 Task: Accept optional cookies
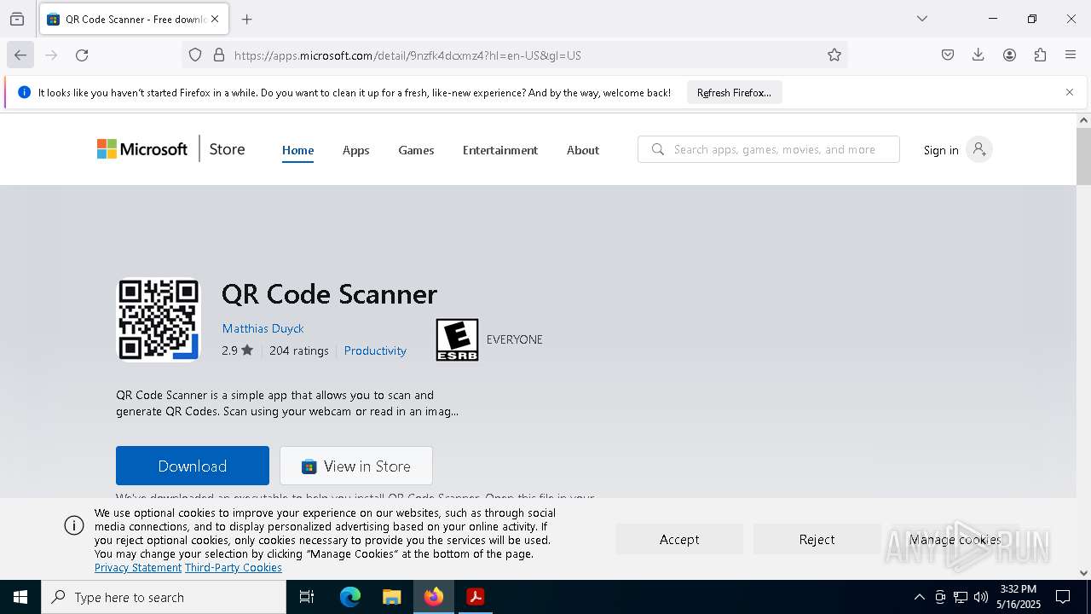click(x=679, y=539)
